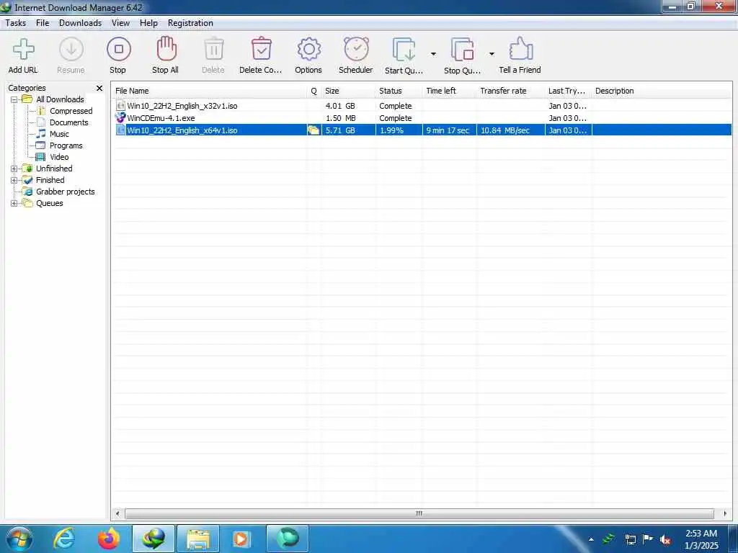Click the scrollbar right arrow
The height and width of the screenshot is (553, 738).
point(724,513)
